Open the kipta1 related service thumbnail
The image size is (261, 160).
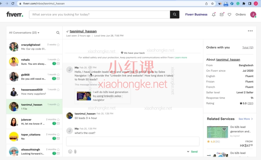217,132
